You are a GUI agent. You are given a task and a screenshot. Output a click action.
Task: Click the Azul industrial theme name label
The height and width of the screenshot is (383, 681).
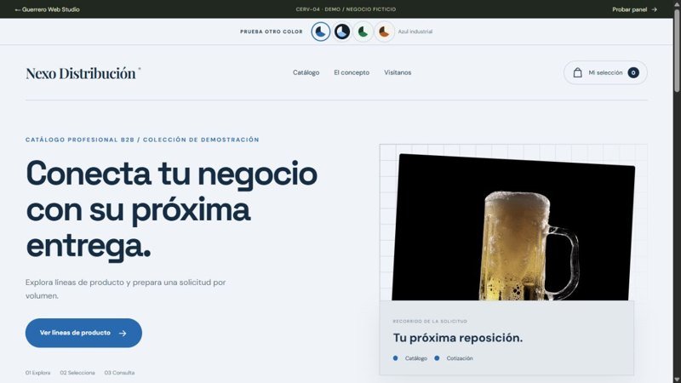point(415,31)
